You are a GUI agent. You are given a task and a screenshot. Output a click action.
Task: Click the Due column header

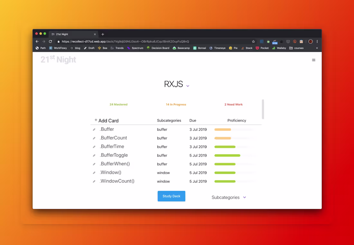point(193,120)
